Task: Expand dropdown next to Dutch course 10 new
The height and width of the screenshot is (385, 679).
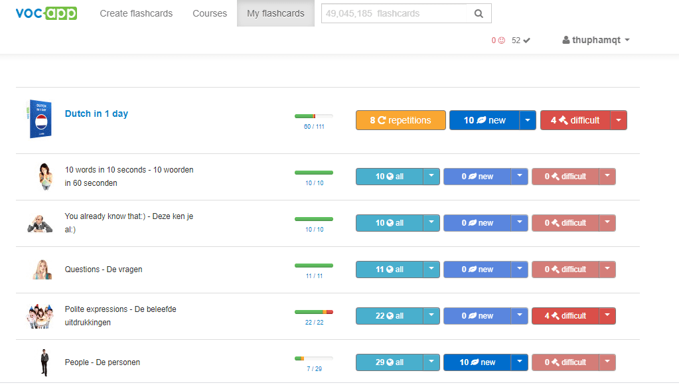Action: pos(527,120)
